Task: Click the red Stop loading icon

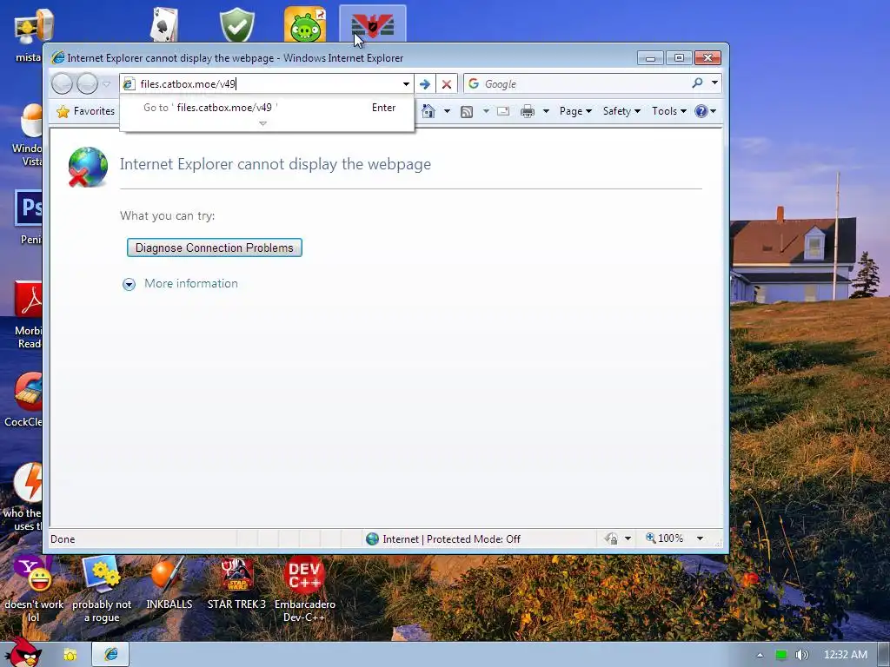Action: click(447, 84)
